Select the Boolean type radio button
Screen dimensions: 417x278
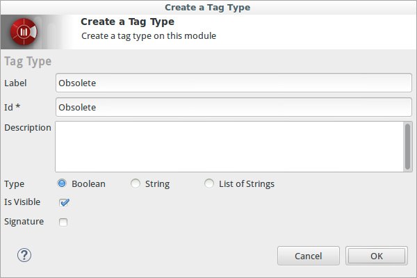(x=62, y=184)
